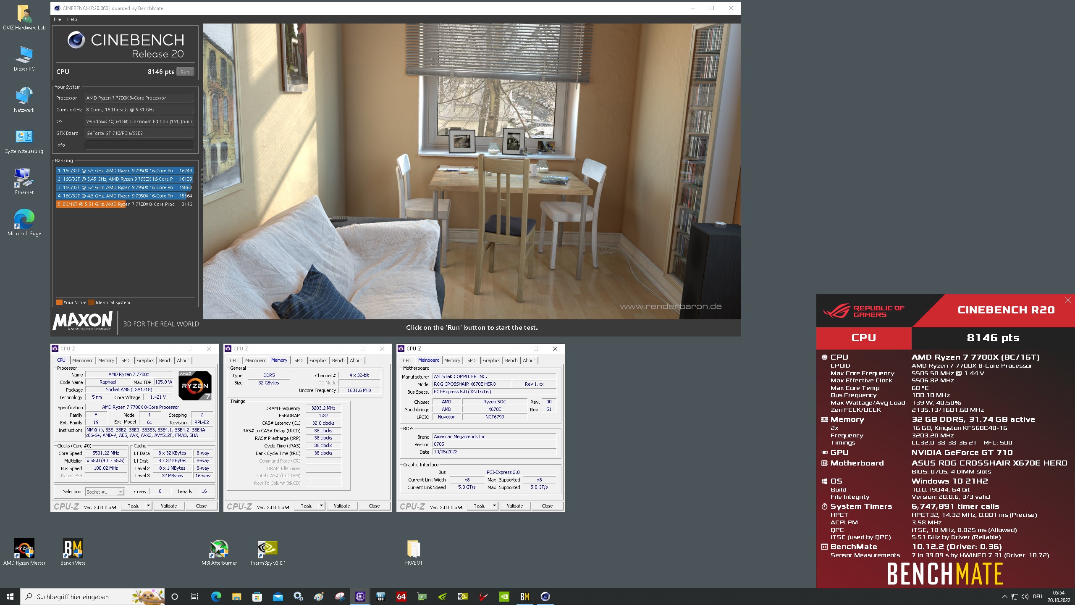Image resolution: width=1075 pixels, height=605 pixels.
Task: Click the taskbar search box
Action: [92, 597]
